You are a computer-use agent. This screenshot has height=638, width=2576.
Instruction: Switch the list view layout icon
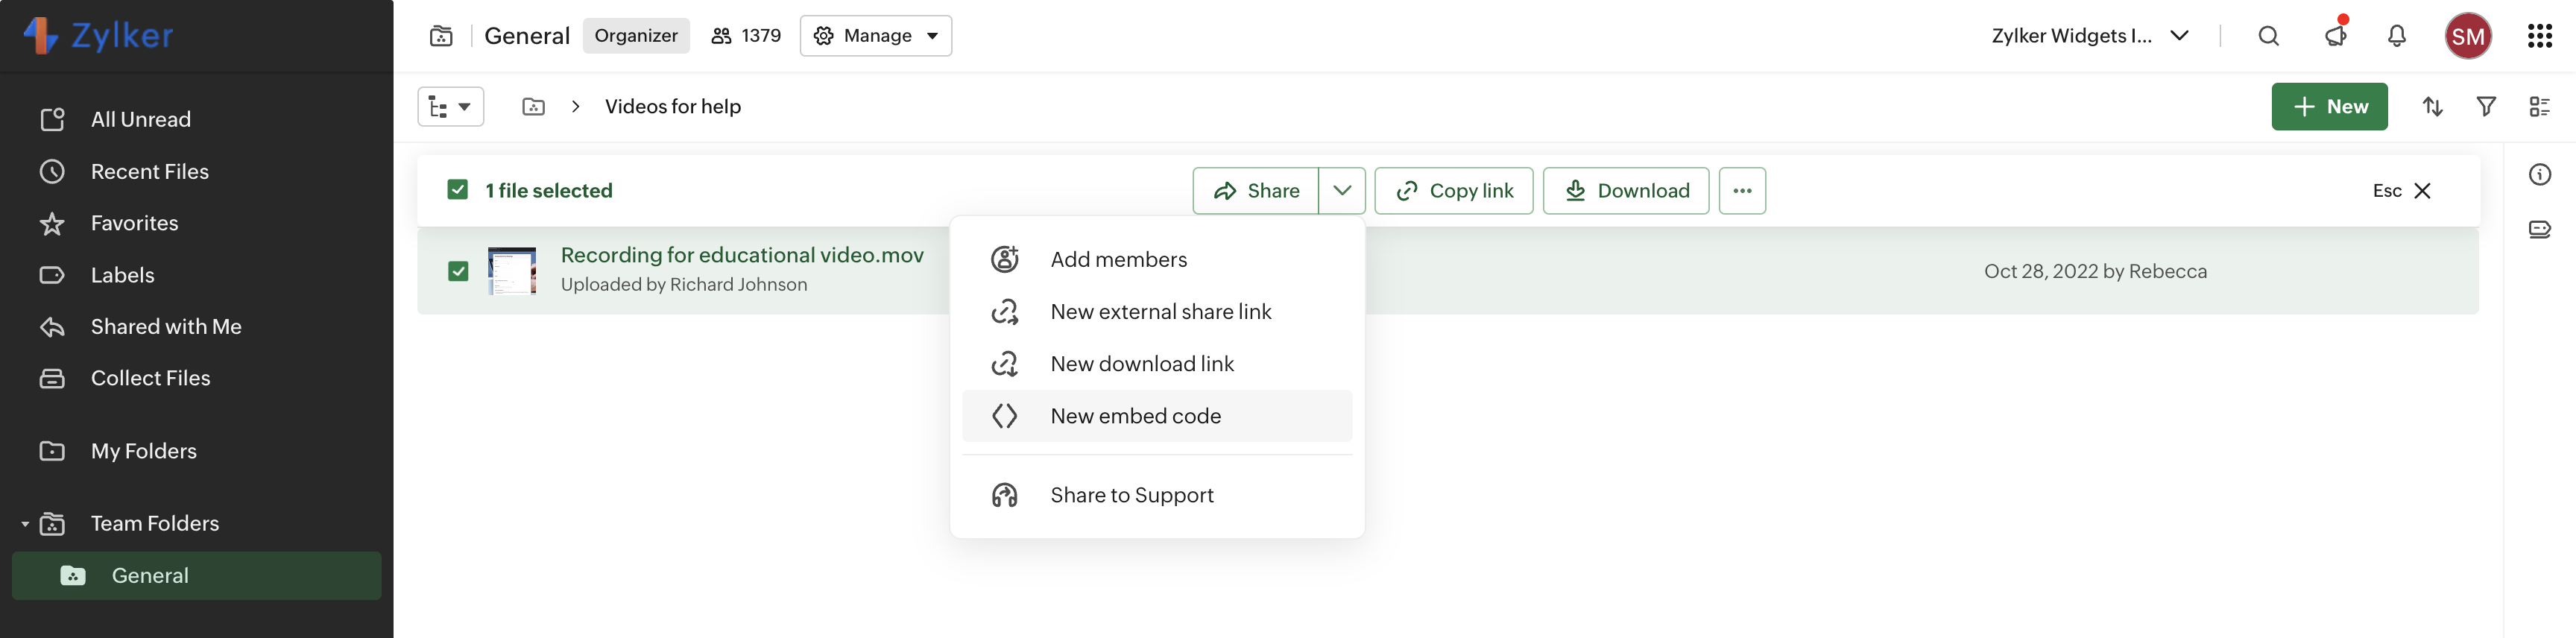(x=2539, y=107)
